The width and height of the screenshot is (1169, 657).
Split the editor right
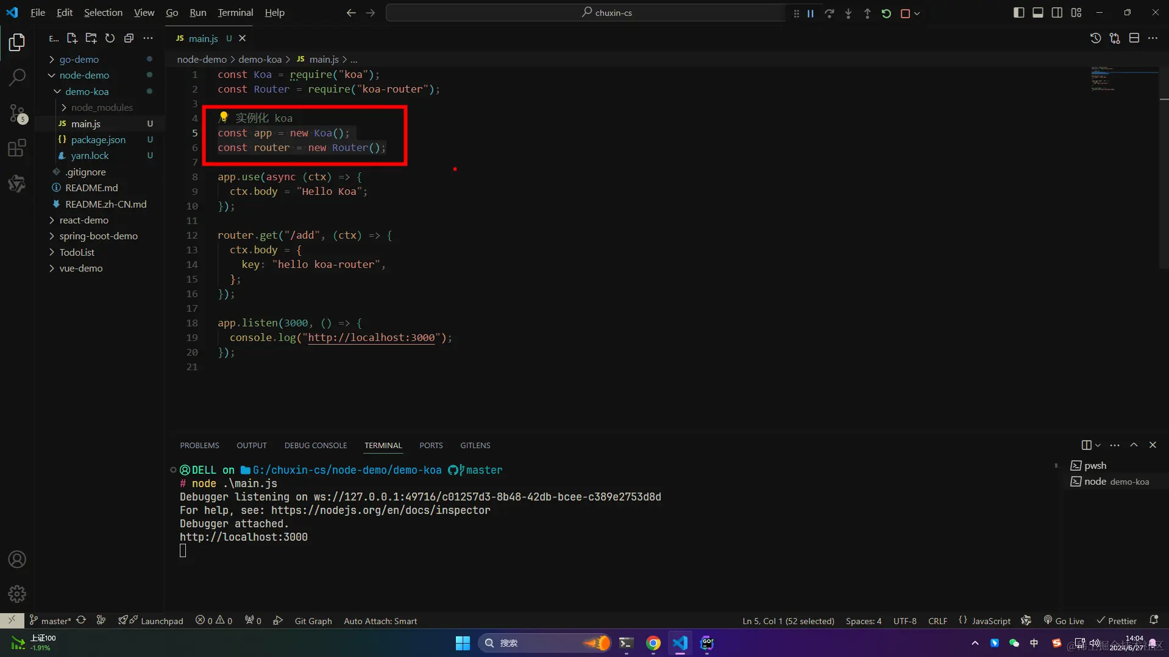pos(1134,38)
